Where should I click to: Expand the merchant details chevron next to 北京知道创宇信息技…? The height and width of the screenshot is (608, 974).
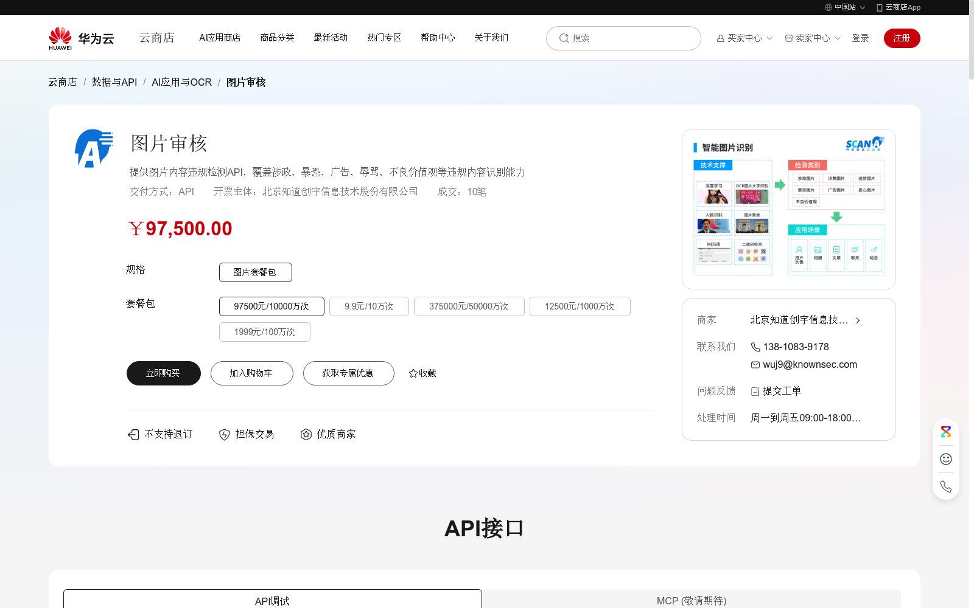coord(858,320)
